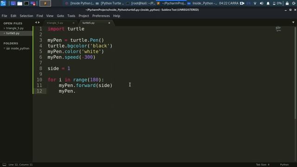This screenshot has height=167, width=297.
Task: Open the Goto menu
Action: coord(60,16)
